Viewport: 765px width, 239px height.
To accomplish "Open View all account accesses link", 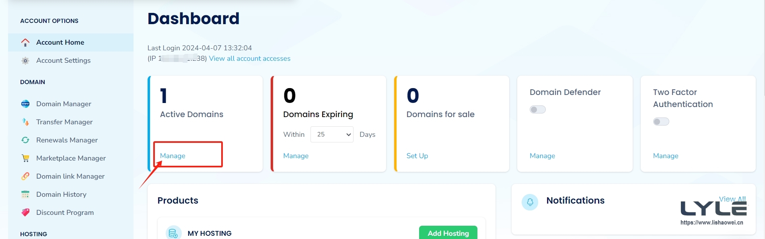I will coord(249,58).
